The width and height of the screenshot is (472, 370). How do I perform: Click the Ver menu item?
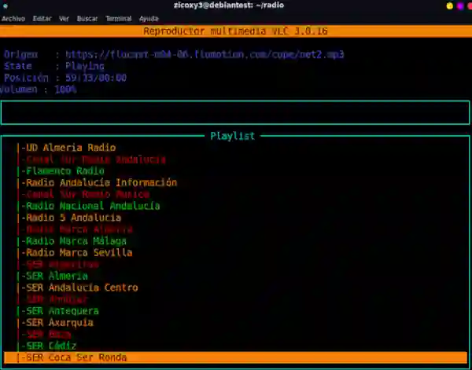click(65, 18)
